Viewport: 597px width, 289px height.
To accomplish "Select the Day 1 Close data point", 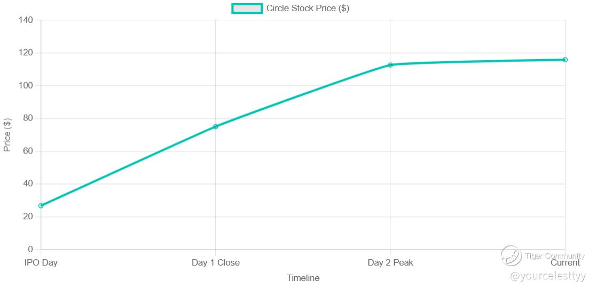I will coord(216,126).
